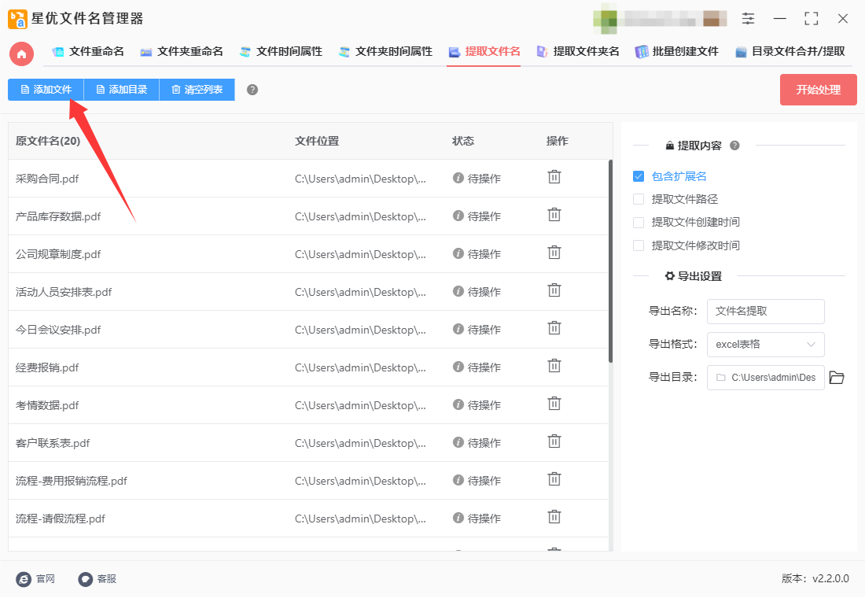Uncheck the 包含扩展名 checkbox

(x=639, y=176)
